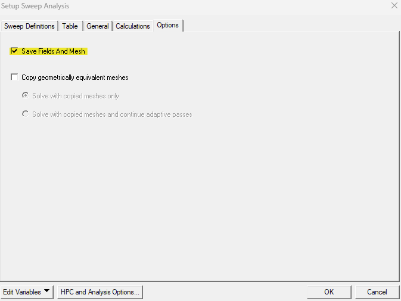Switch to the Sweep Definitions tab

coord(29,26)
